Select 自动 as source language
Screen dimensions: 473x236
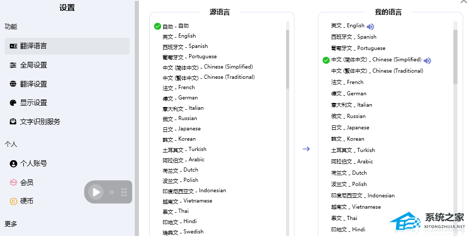tap(176, 26)
